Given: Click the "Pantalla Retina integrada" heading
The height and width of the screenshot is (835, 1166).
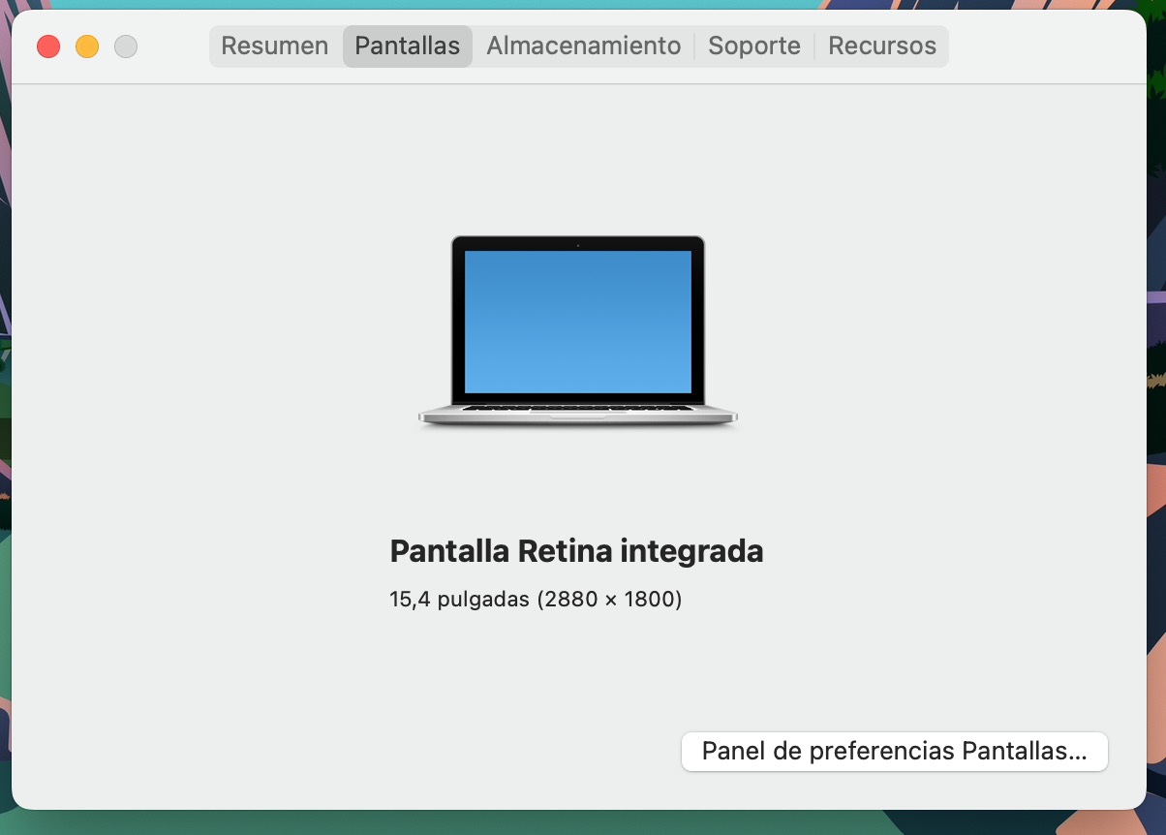Looking at the screenshot, I should coord(576,551).
